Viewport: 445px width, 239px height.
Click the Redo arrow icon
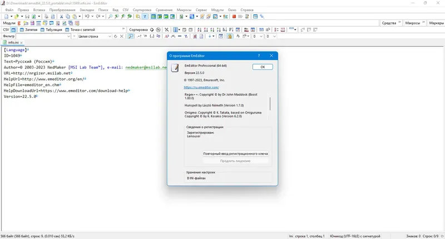tap(98, 17)
